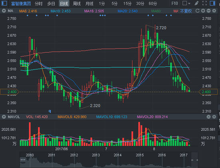Viewport: 220px width, 168px height.
Task: Switch to 15分 chart period
Action: click(x=127, y=4)
